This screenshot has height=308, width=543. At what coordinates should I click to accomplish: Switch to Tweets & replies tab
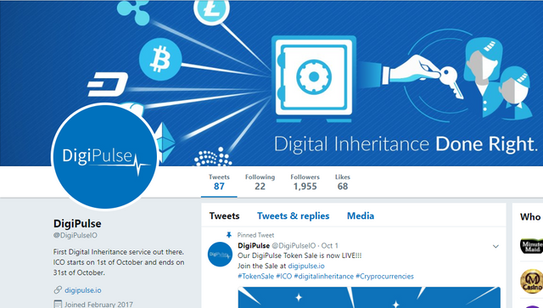click(293, 216)
